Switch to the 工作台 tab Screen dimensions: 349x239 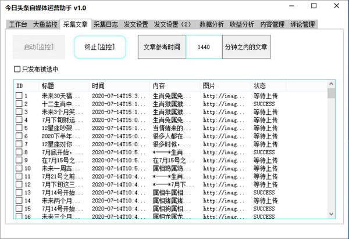[x=17, y=24]
